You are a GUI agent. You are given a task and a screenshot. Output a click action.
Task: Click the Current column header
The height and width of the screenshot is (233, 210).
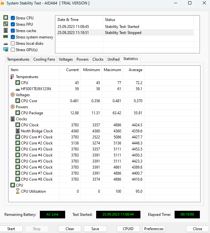click(x=70, y=70)
